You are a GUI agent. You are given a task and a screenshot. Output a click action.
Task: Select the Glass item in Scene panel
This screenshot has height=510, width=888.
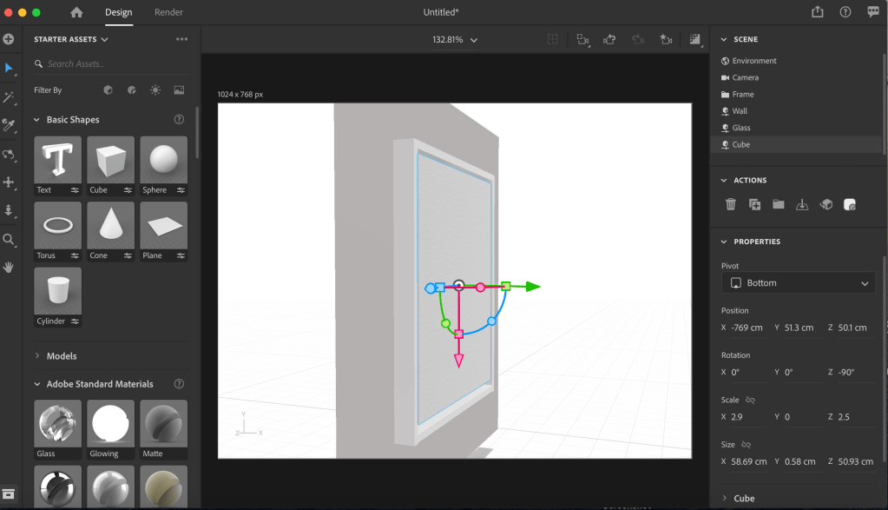[x=740, y=128]
